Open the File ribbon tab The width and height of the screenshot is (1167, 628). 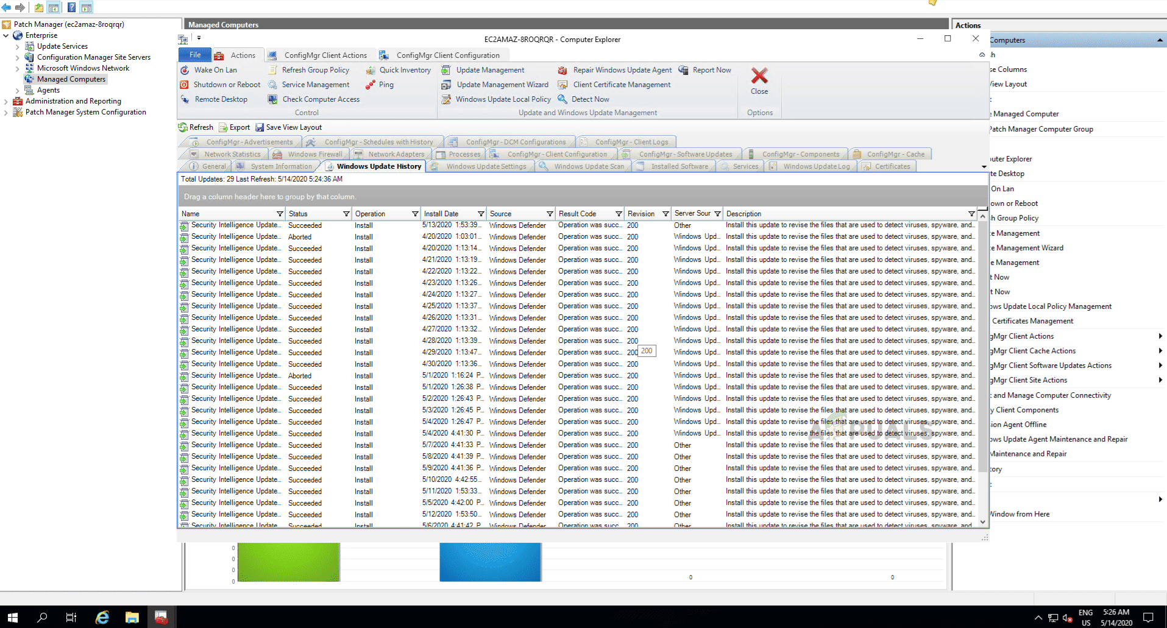195,55
